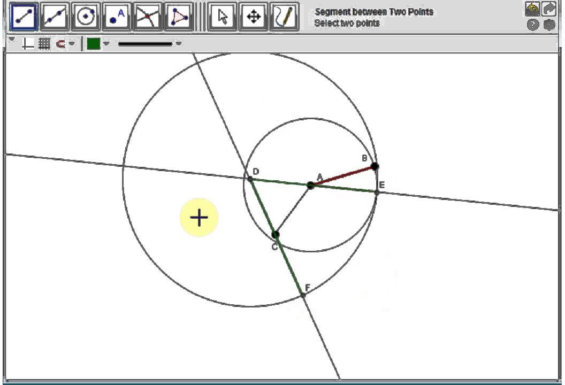
Task: Select the Segment between Two Points tool
Action: coord(24,17)
